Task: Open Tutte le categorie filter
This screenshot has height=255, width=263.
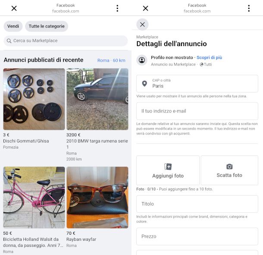Action: point(47,26)
